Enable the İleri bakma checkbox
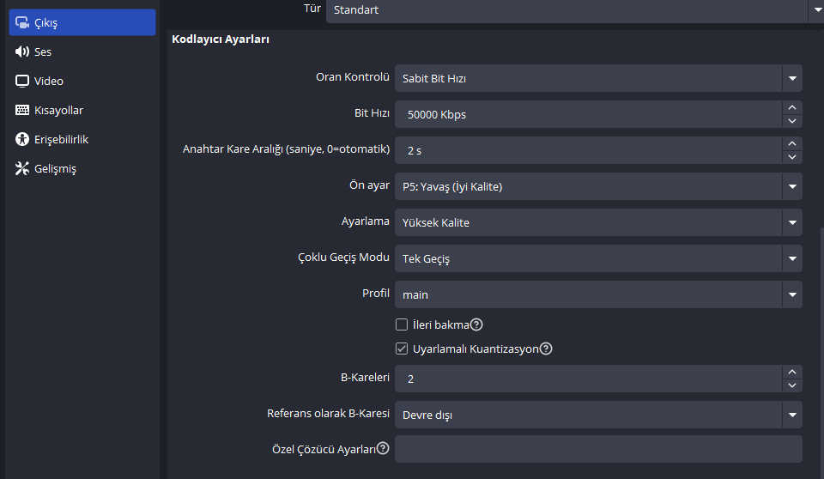Image resolution: width=824 pixels, height=479 pixels. (x=401, y=325)
